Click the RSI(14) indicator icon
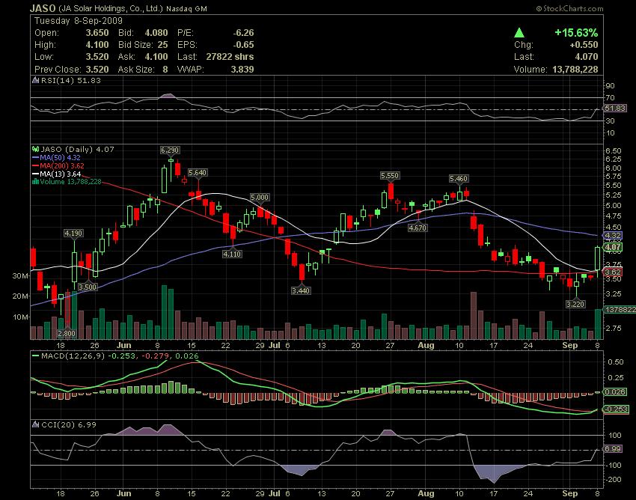Image resolution: width=636 pixels, height=500 pixels. pos(36,80)
